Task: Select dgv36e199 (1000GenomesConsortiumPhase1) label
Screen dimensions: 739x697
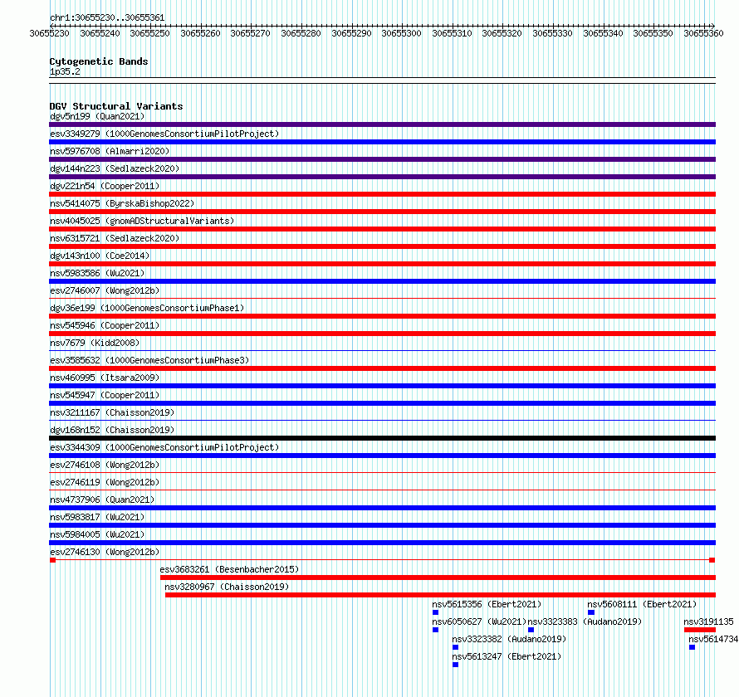Action: [x=147, y=308]
